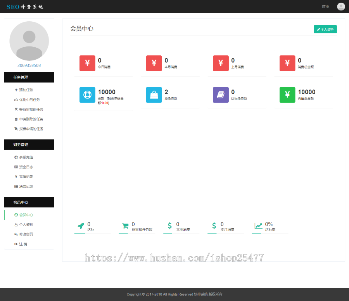
Task: Select the green 总任务数 bag icon
Action: 154,95
